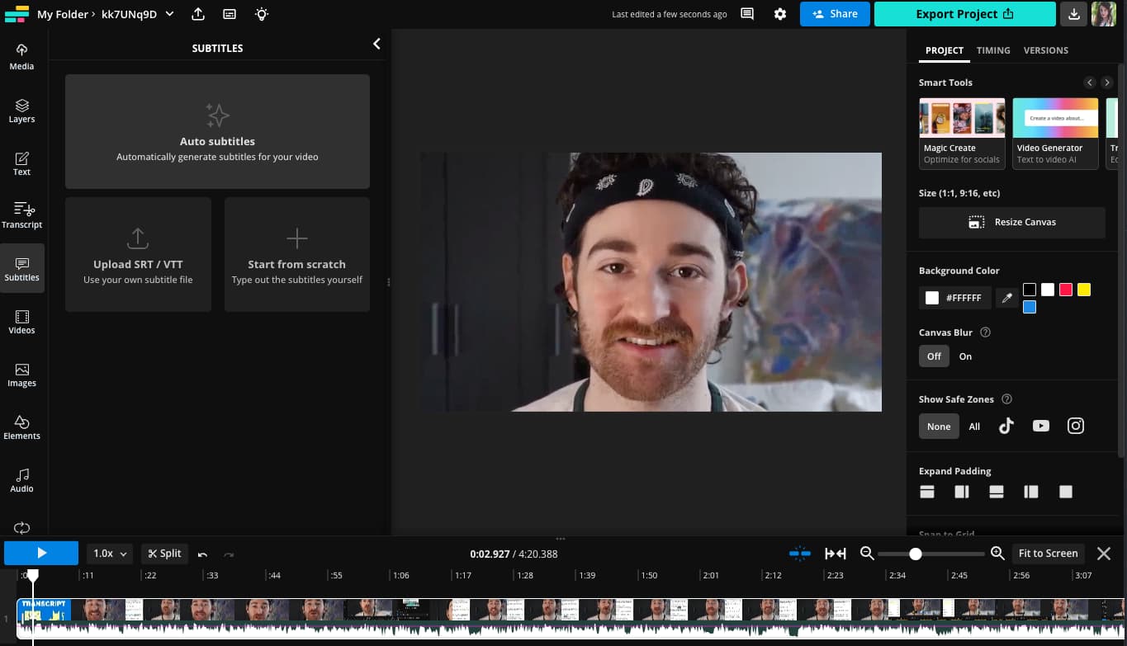This screenshot has height=646, width=1127.
Task: Choose Start from scratch option
Action: 297,254
